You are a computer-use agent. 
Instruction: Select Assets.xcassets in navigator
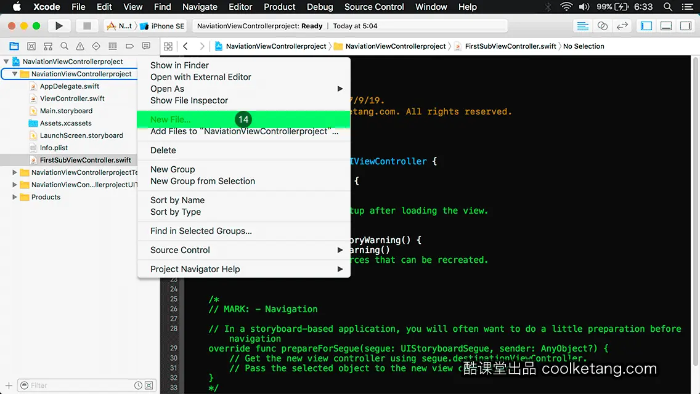(x=65, y=123)
